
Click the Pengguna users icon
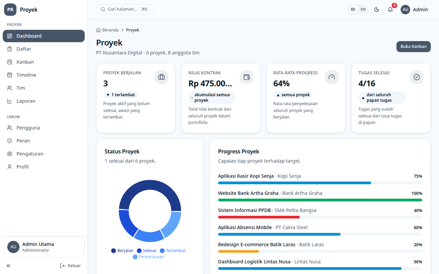tap(10, 128)
